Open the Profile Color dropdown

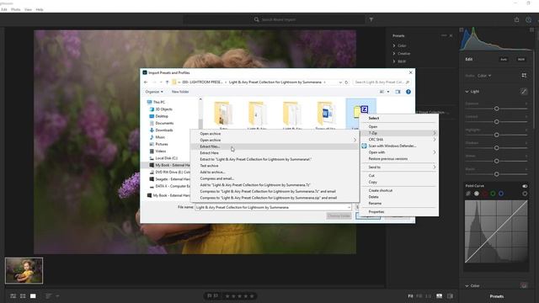pyautogui.click(x=485, y=76)
